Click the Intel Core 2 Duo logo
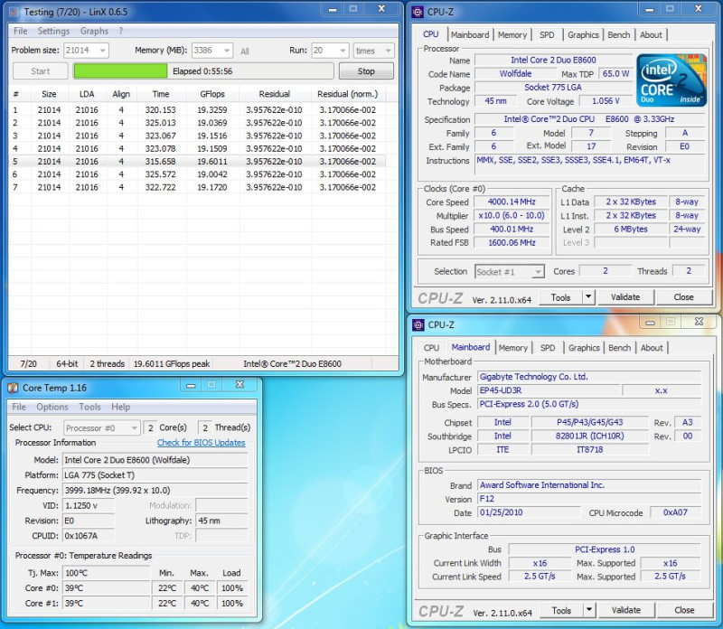 click(x=671, y=80)
